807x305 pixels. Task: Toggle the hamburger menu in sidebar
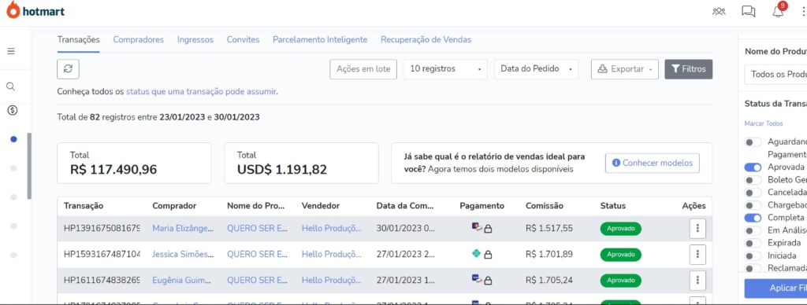pos(11,51)
